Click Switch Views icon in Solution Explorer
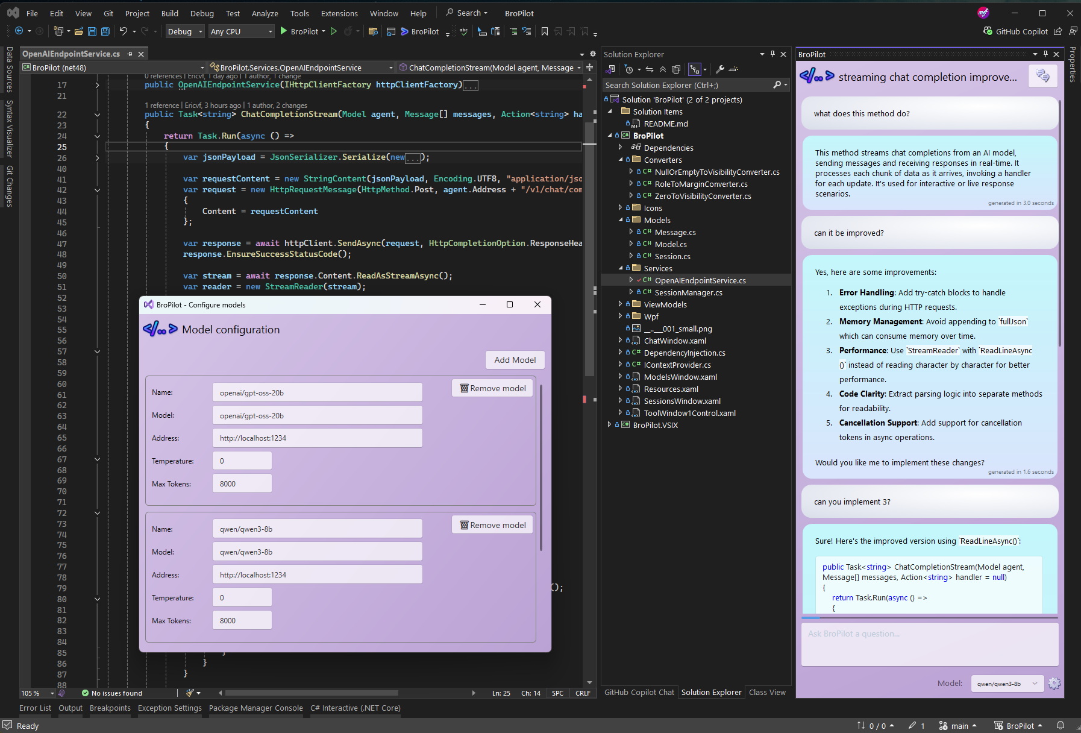 611,69
